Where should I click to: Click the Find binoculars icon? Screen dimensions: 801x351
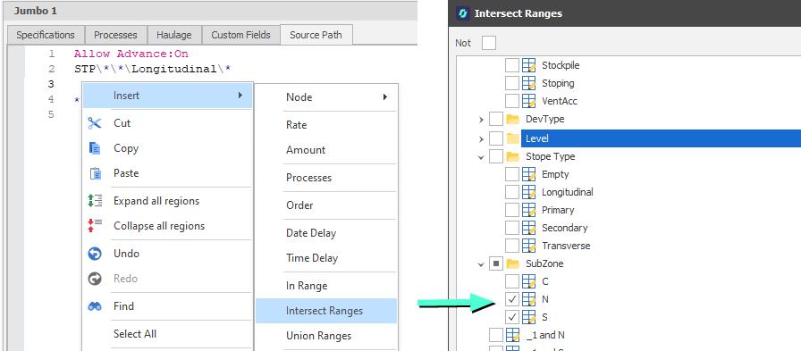tap(95, 306)
